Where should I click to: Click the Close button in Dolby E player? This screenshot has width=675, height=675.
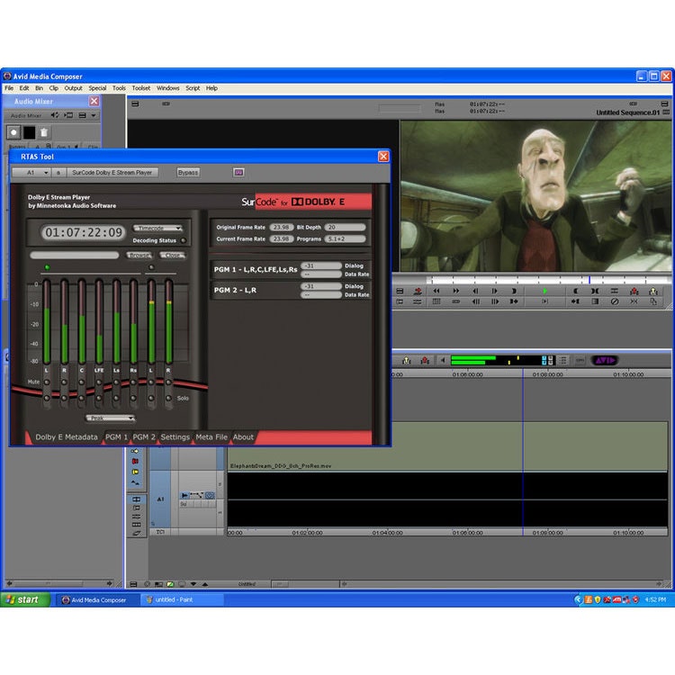click(173, 256)
